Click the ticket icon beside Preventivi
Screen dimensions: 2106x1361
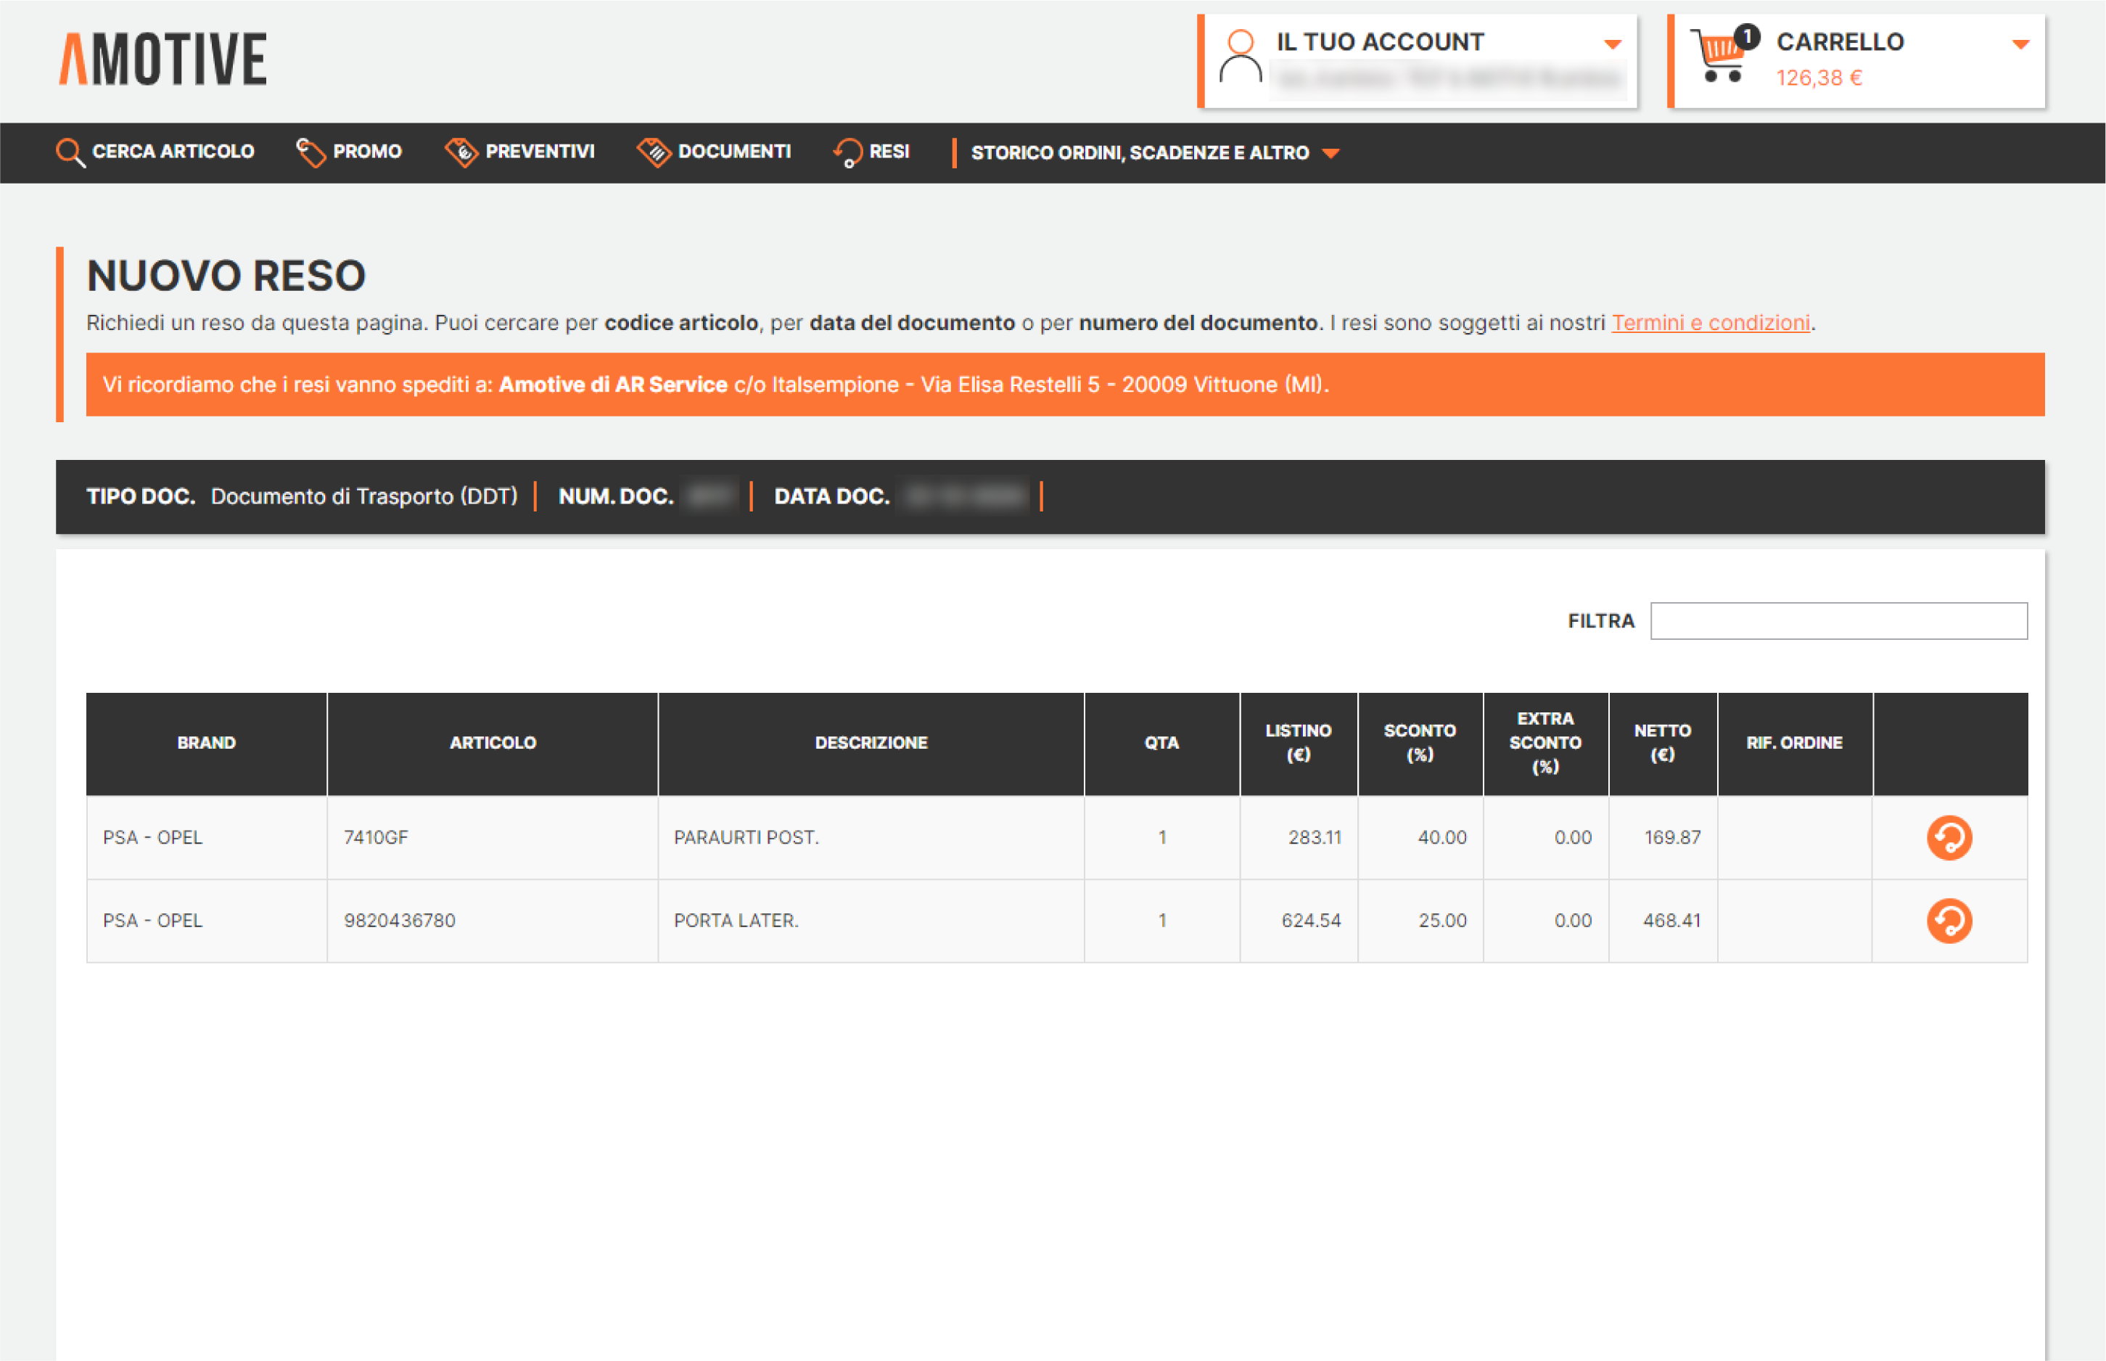(461, 152)
